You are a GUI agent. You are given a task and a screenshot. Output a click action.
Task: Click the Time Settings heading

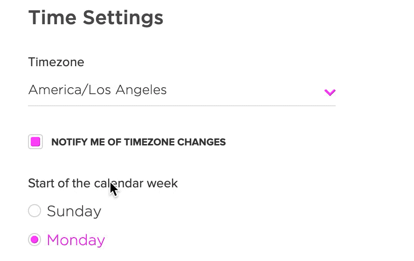96,18
